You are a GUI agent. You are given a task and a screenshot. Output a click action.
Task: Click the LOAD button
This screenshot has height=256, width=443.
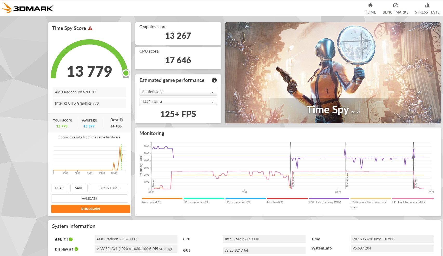[59, 188]
